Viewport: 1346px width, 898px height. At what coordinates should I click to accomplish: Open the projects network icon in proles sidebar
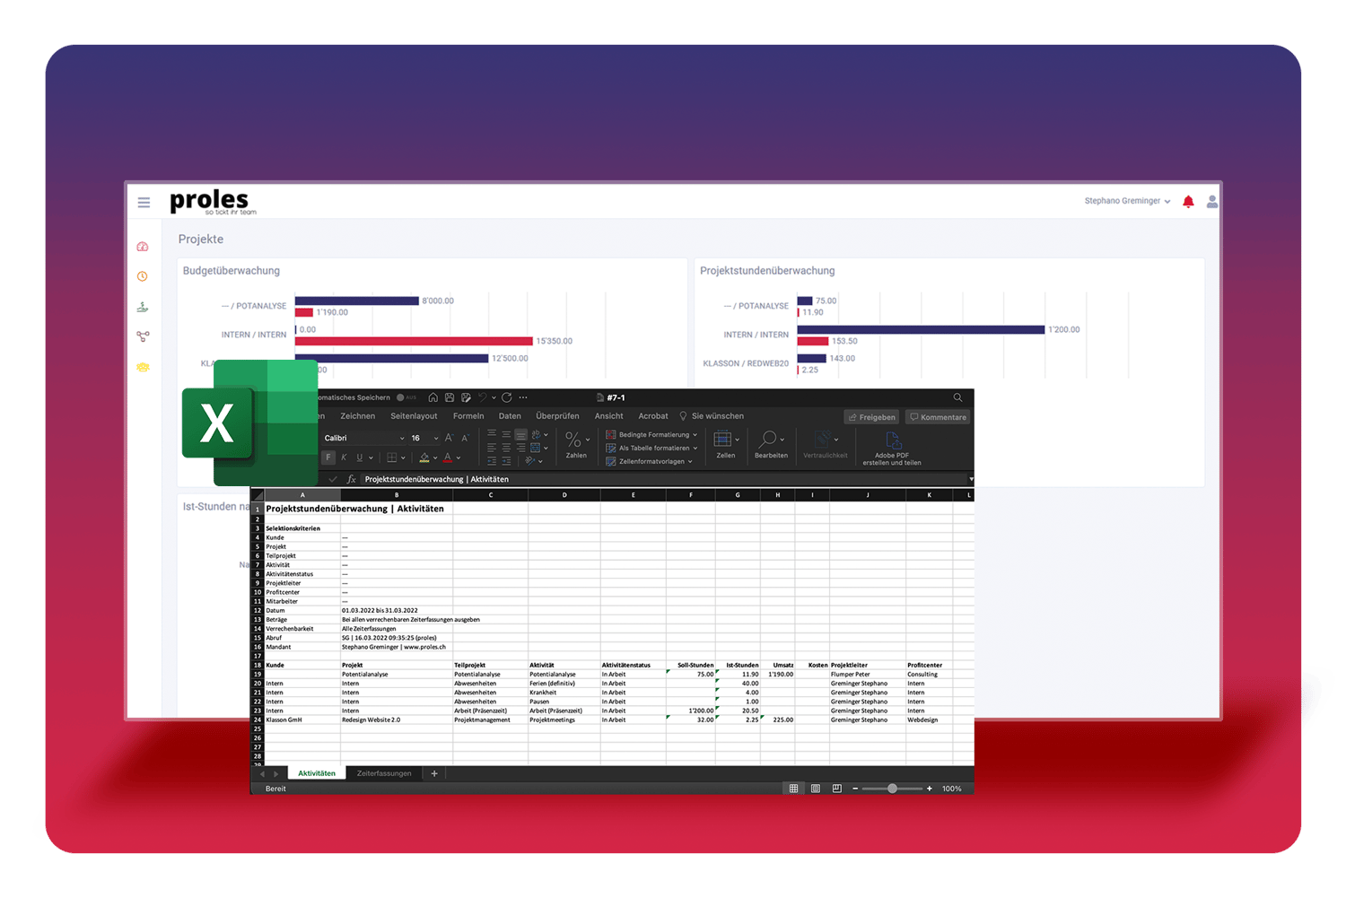click(143, 336)
